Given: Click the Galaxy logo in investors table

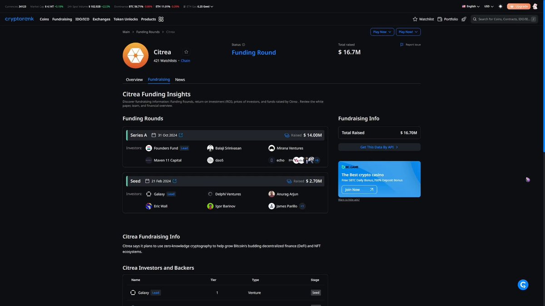Looking at the screenshot, I should pos(133,293).
